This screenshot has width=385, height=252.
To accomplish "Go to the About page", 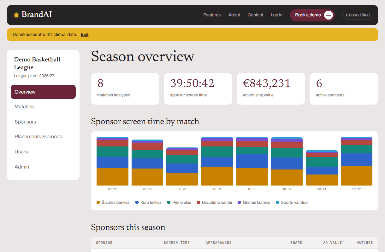I will [234, 15].
